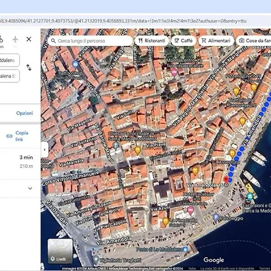Open the pink Maddalcentro lodging pin
The height and width of the screenshot is (271, 271).
point(174,72)
